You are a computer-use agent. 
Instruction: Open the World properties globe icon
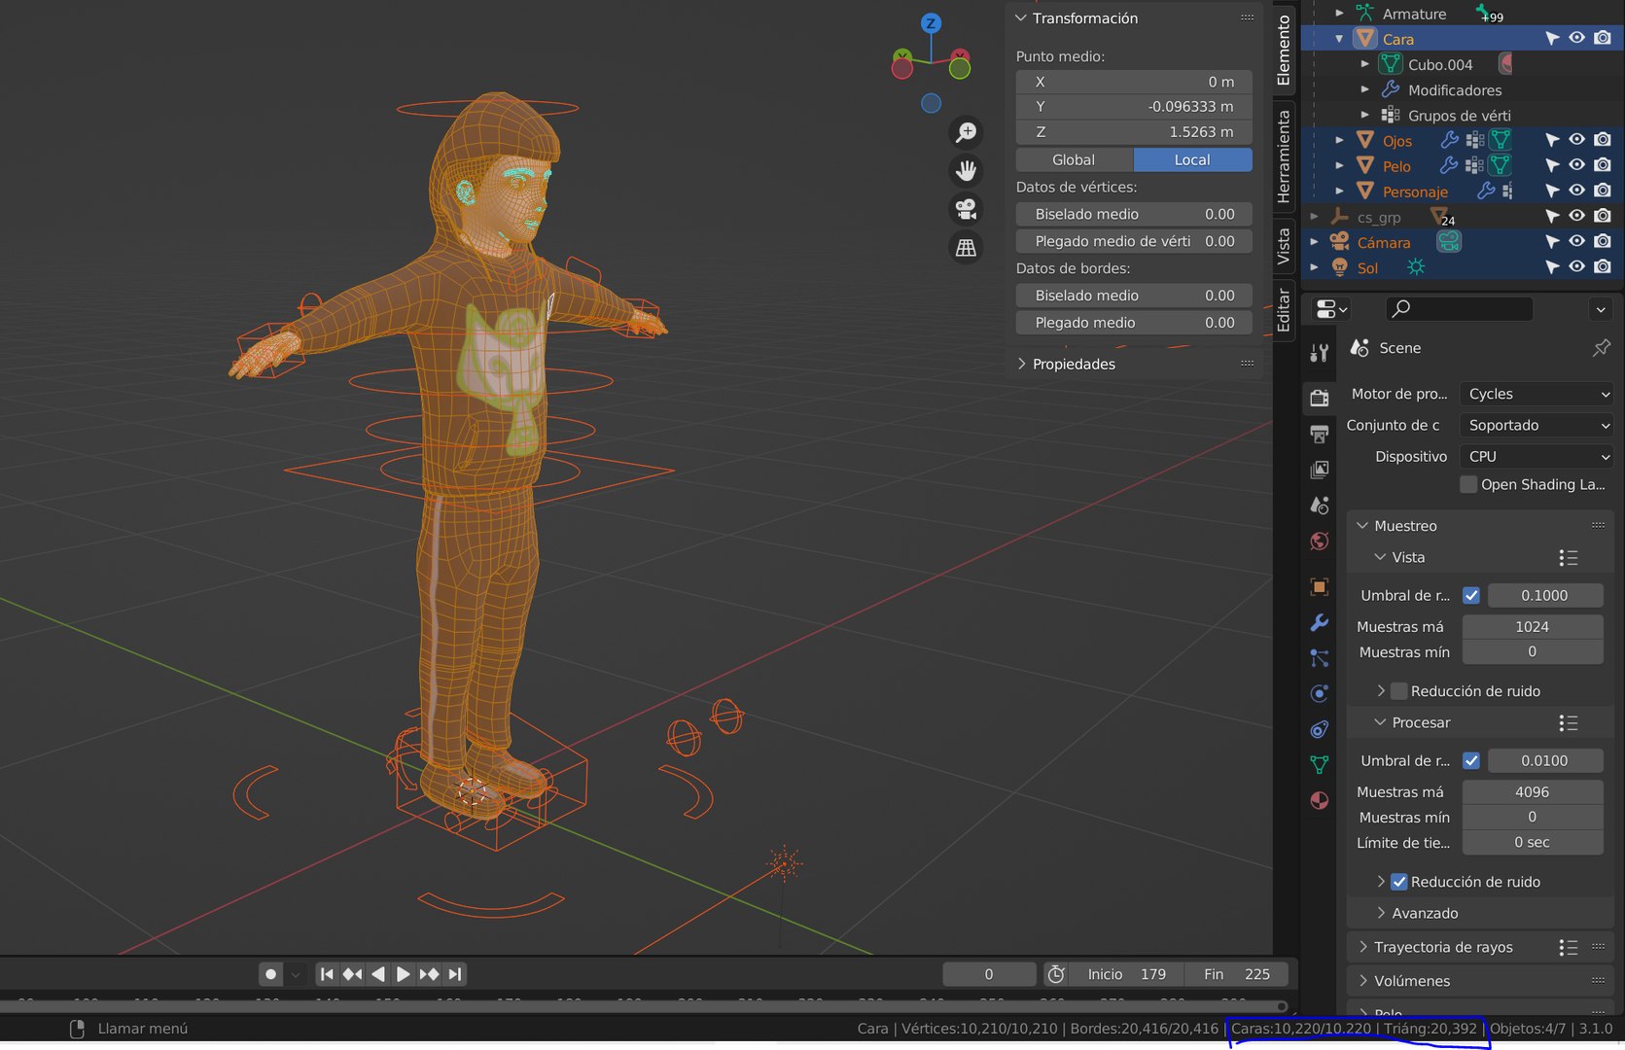click(1320, 542)
